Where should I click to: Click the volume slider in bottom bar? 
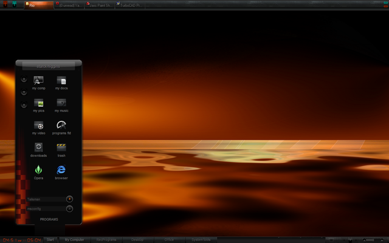tap(373, 240)
